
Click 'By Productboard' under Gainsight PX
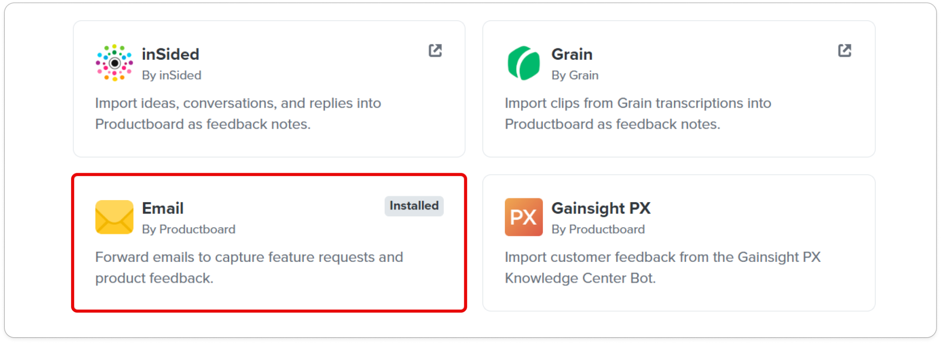pyautogui.click(x=598, y=229)
